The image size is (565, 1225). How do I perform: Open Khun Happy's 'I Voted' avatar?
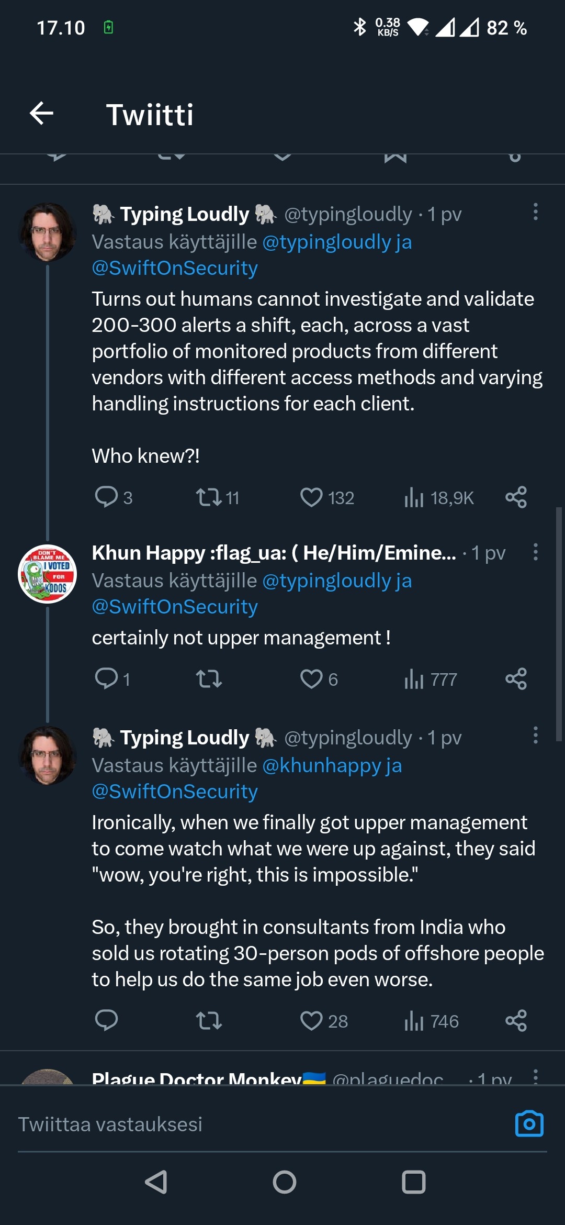(48, 574)
